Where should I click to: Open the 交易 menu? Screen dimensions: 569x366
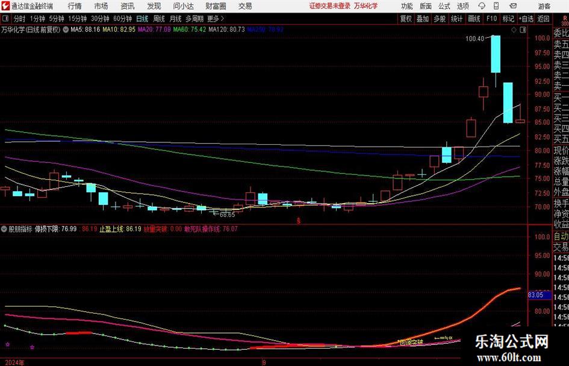coord(245,6)
